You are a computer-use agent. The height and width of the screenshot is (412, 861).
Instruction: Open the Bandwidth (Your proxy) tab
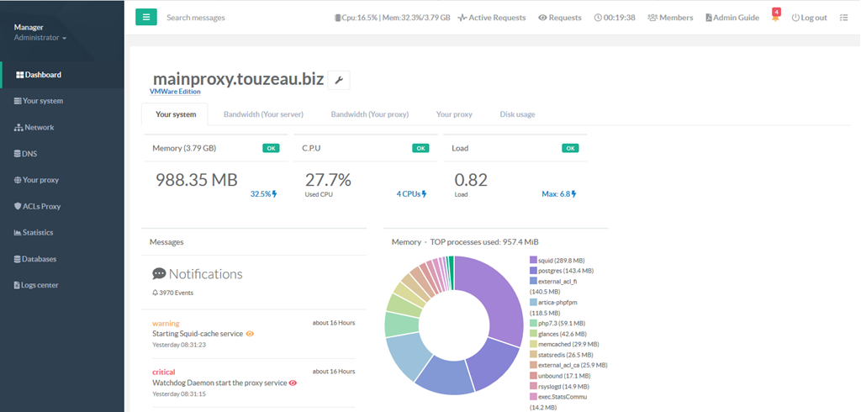[369, 114]
